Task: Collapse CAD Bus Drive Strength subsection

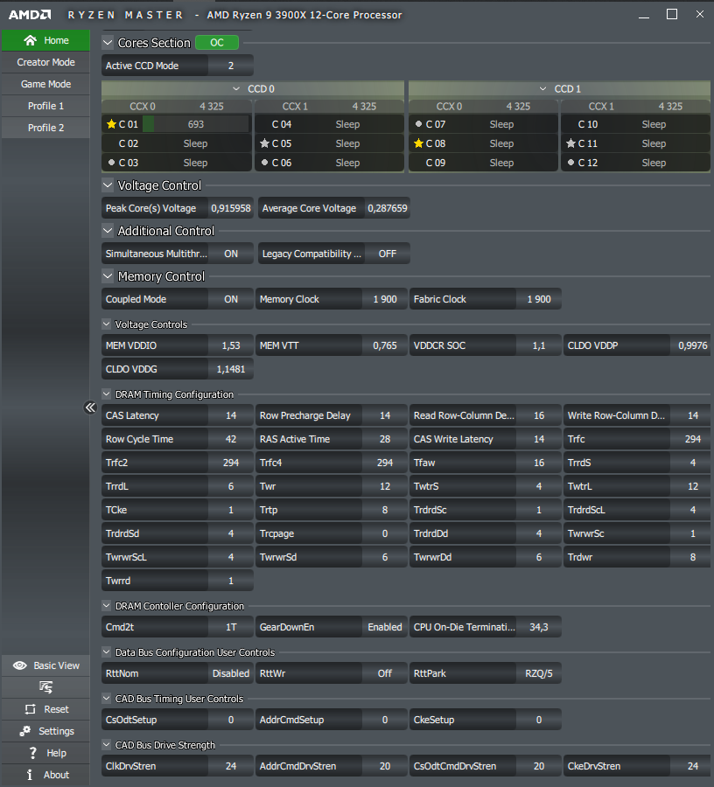Action: tap(106, 744)
